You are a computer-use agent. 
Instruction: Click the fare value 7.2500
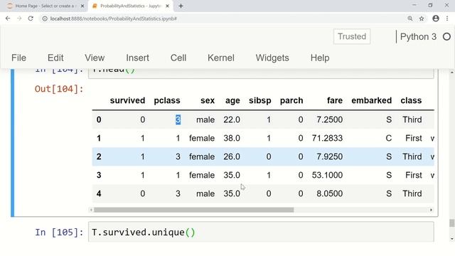coord(329,119)
